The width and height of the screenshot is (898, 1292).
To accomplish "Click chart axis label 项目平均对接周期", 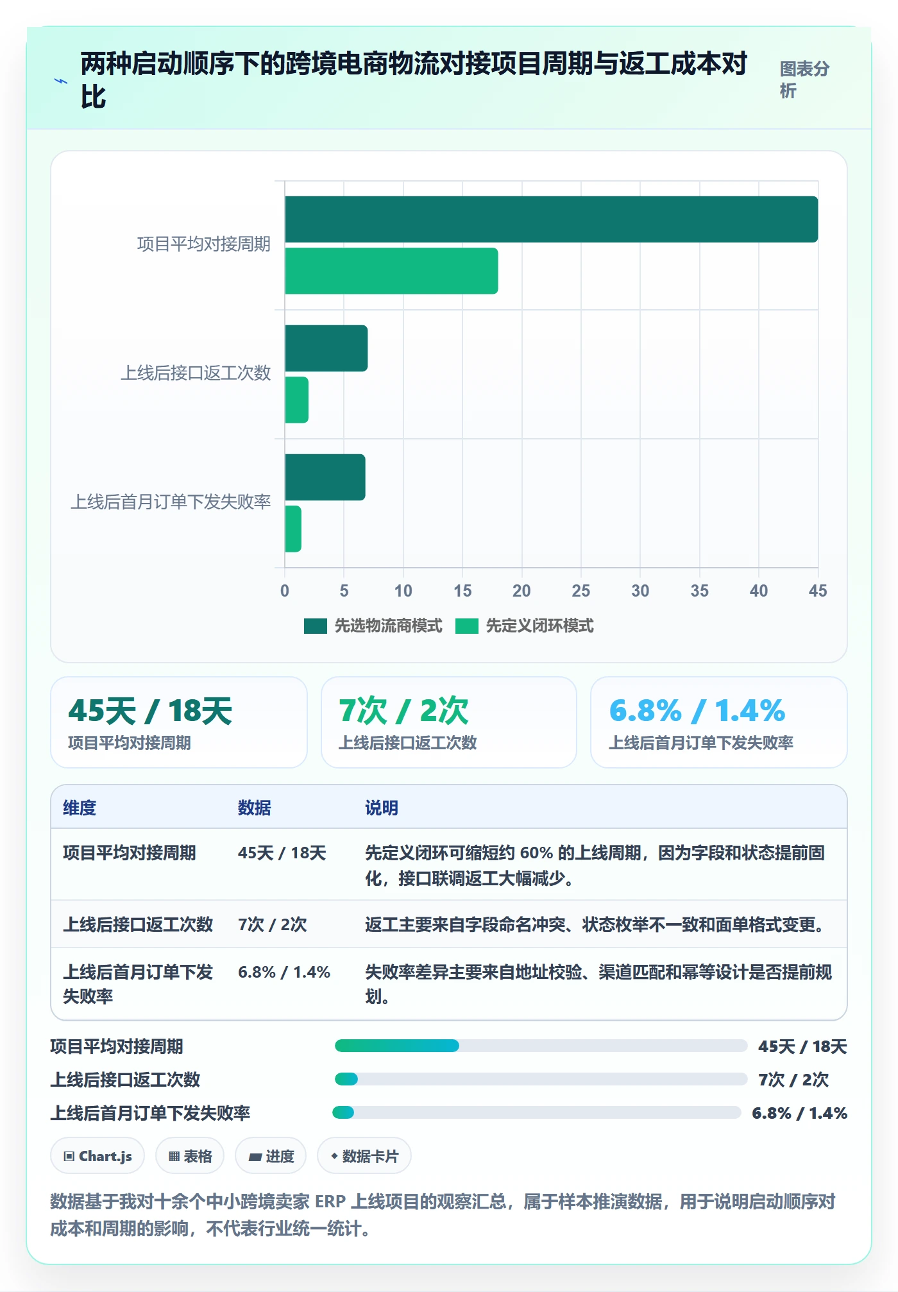I will [204, 244].
